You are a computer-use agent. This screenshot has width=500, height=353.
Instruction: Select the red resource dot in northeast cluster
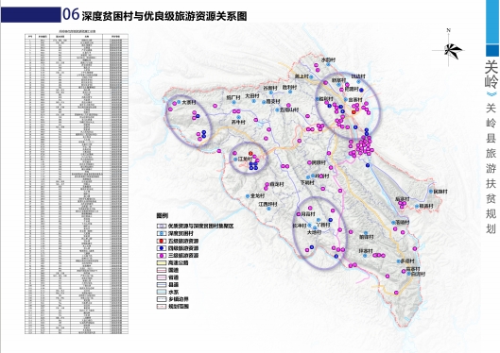click(x=353, y=111)
